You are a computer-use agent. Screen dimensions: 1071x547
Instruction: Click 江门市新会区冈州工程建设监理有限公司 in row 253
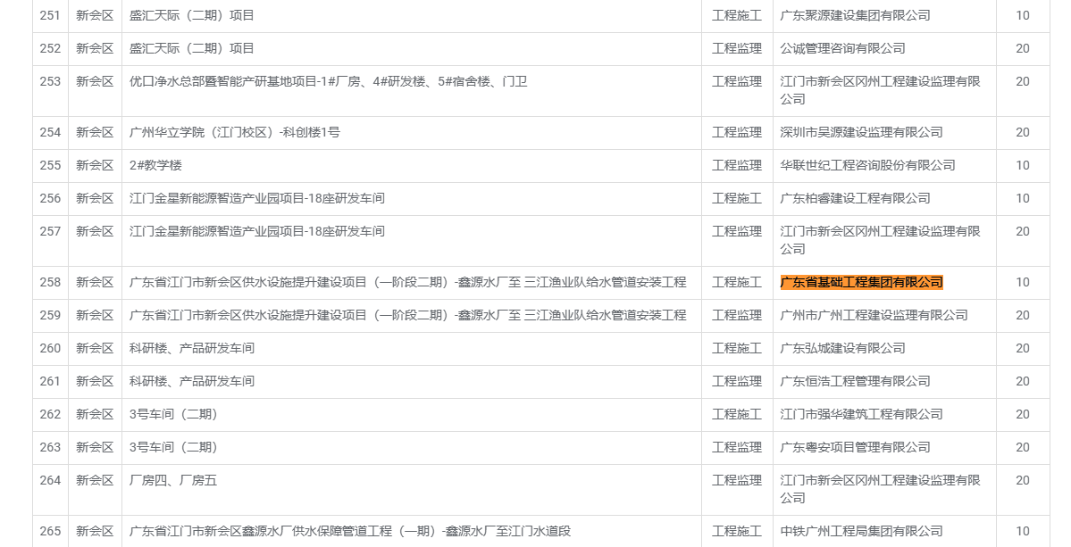click(880, 90)
